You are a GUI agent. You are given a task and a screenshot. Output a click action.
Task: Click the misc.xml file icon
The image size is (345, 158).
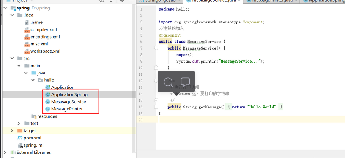click(x=27, y=44)
